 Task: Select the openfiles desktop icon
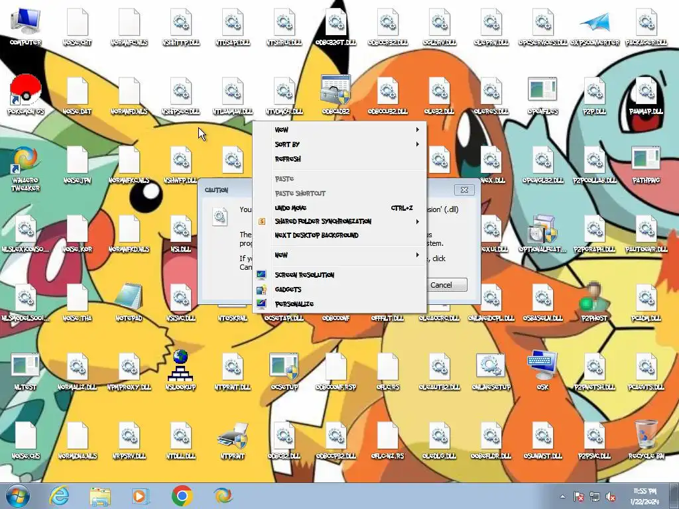[x=542, y=95]
